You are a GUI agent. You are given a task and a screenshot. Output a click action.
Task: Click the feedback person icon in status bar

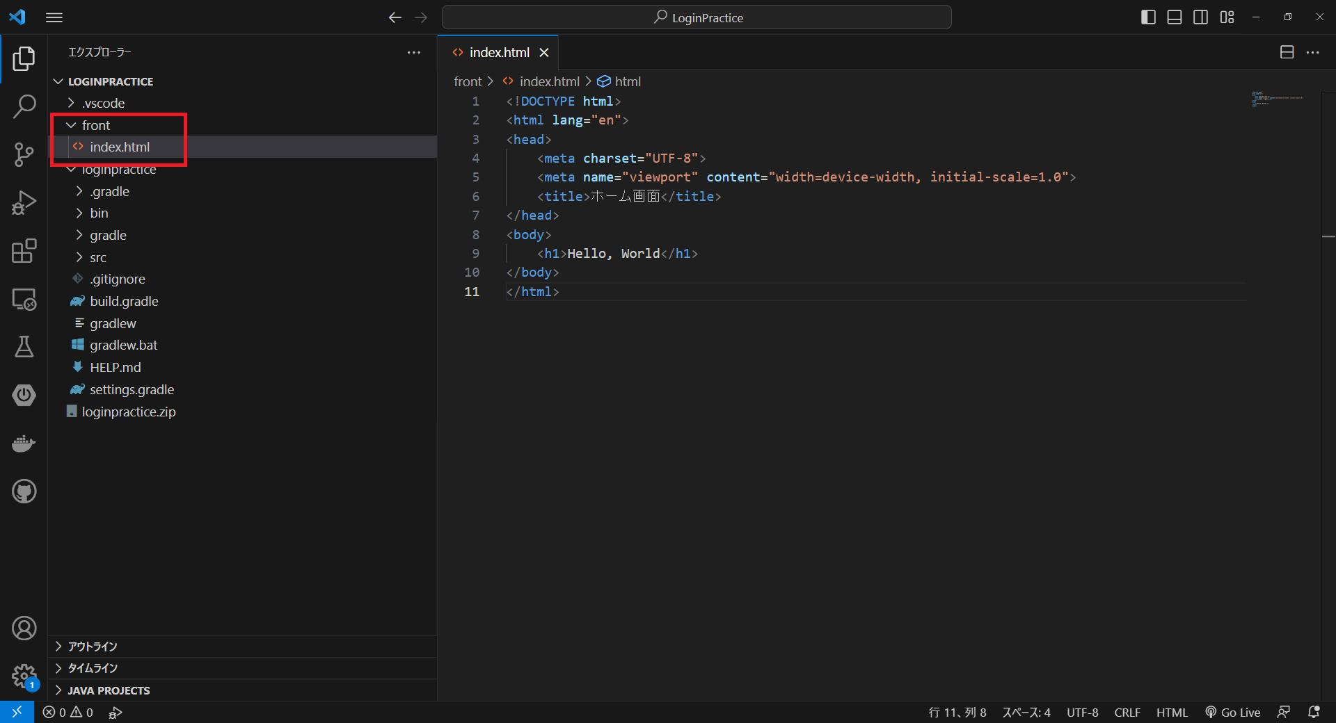coord(1284,712)
